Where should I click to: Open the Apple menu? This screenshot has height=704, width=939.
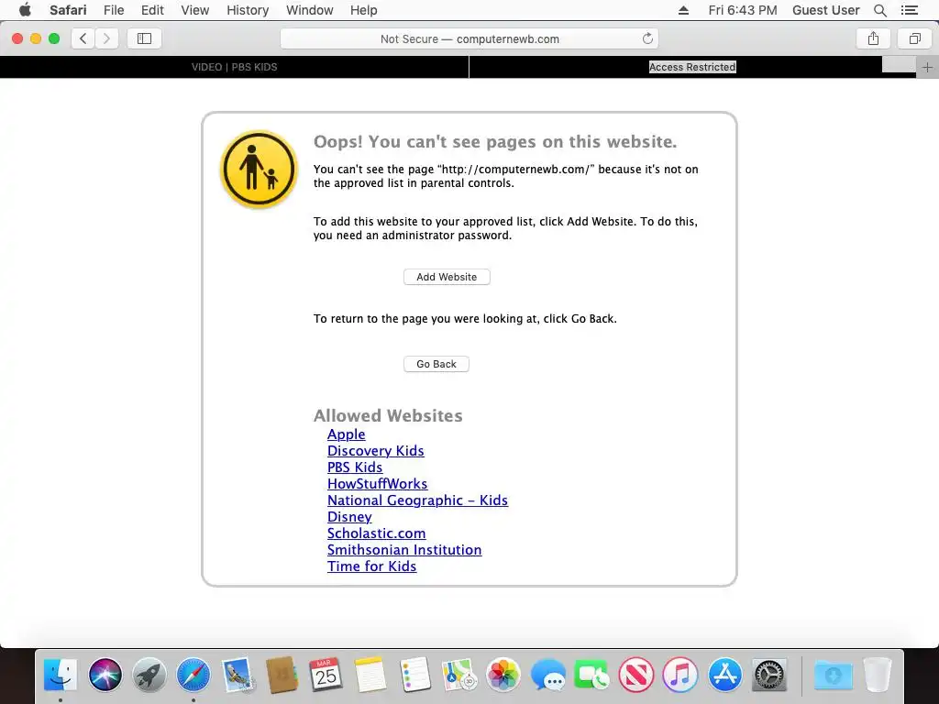[x=25, y=10]
